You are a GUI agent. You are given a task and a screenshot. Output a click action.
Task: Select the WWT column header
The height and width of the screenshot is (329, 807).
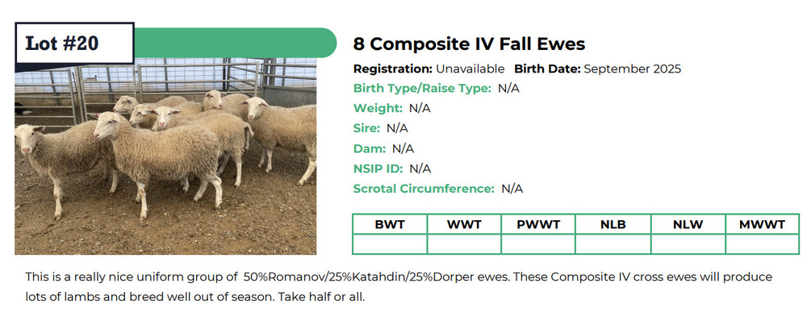(x=464, y=224)
